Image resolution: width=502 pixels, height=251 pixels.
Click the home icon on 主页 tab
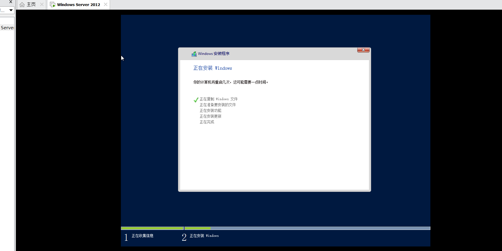pos(22,5)
